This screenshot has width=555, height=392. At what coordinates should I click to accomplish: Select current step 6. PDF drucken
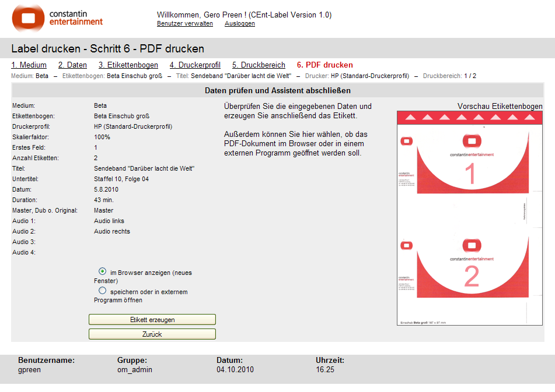[324, 65]
